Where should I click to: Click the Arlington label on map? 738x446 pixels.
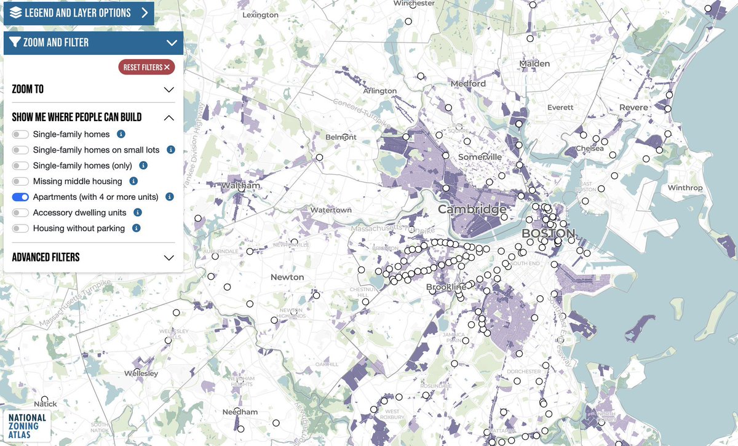click(380, 90)
